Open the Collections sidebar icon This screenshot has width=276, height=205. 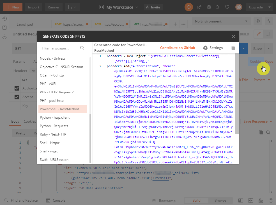pos(4,28)
